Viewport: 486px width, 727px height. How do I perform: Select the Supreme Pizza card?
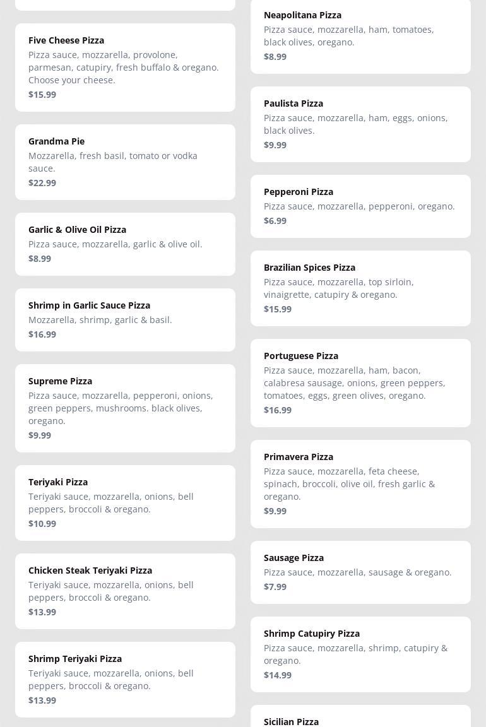pos(125,408)
